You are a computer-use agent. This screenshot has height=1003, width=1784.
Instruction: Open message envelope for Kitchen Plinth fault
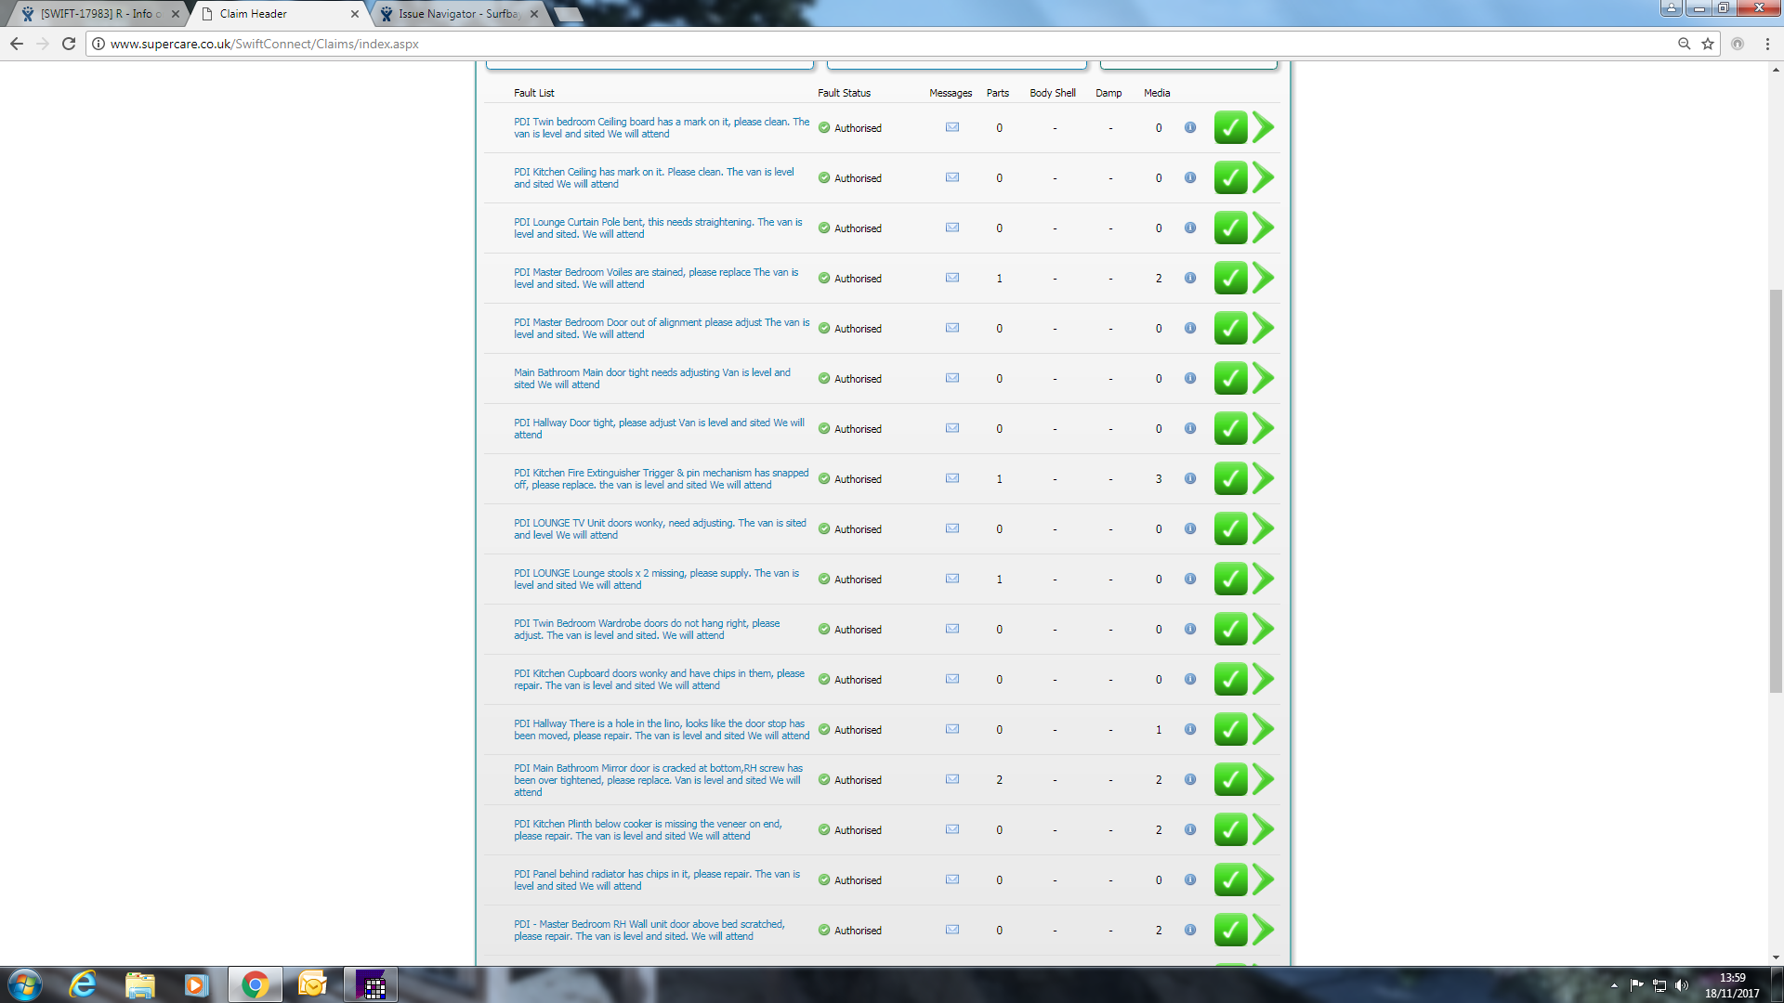(952, 829)
